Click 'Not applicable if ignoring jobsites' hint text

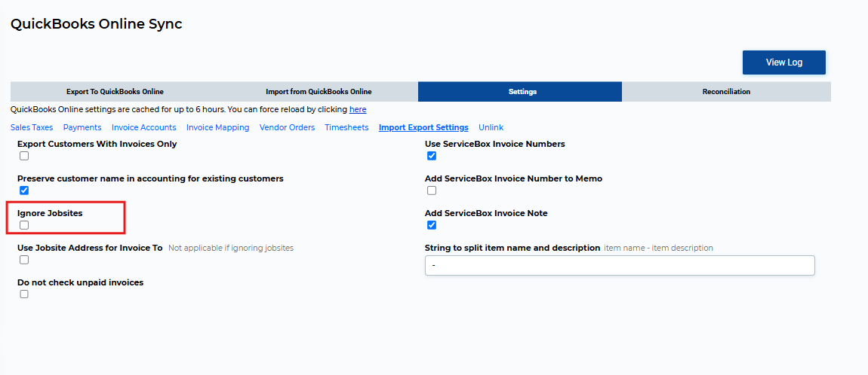[x=231, y=248]
